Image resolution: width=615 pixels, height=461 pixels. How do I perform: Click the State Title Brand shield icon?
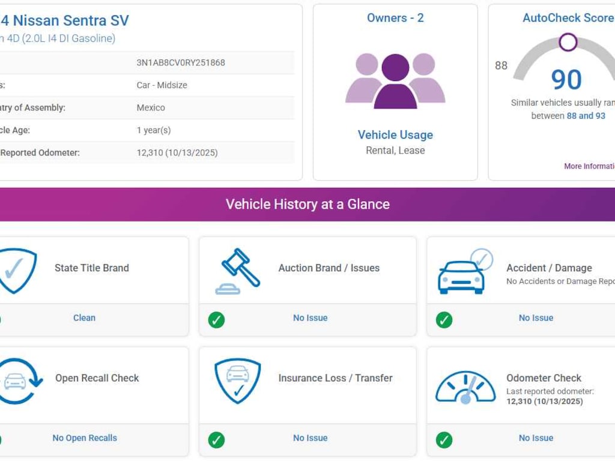click(17, 271)
